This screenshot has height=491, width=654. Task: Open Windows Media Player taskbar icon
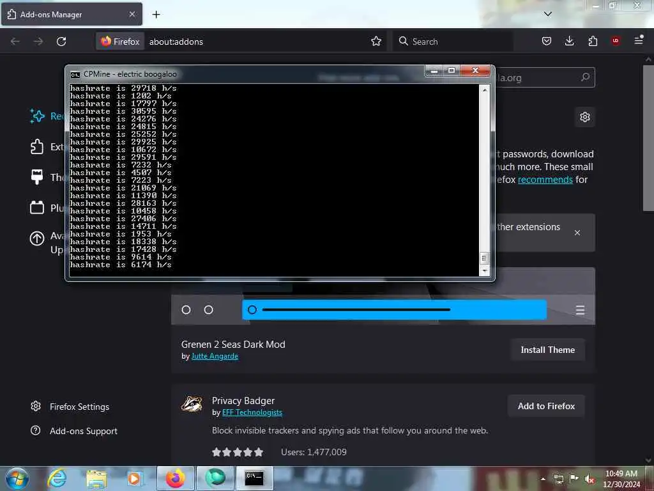135,478
